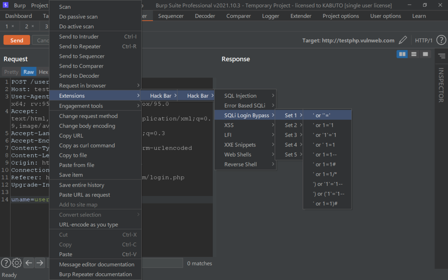The image size is (448, 280).
Task: Select Change body encoding
Action: click(95, 126)
